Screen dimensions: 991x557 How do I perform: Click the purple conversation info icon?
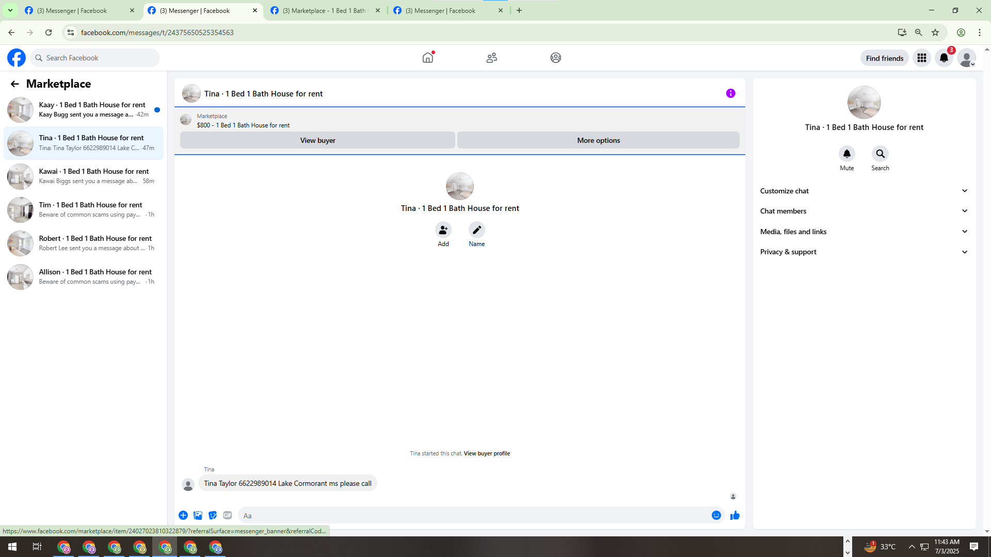click(x=730, y=93)
